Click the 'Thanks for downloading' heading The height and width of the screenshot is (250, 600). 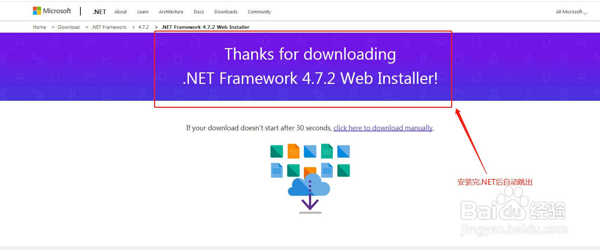(x=310, y=54)
